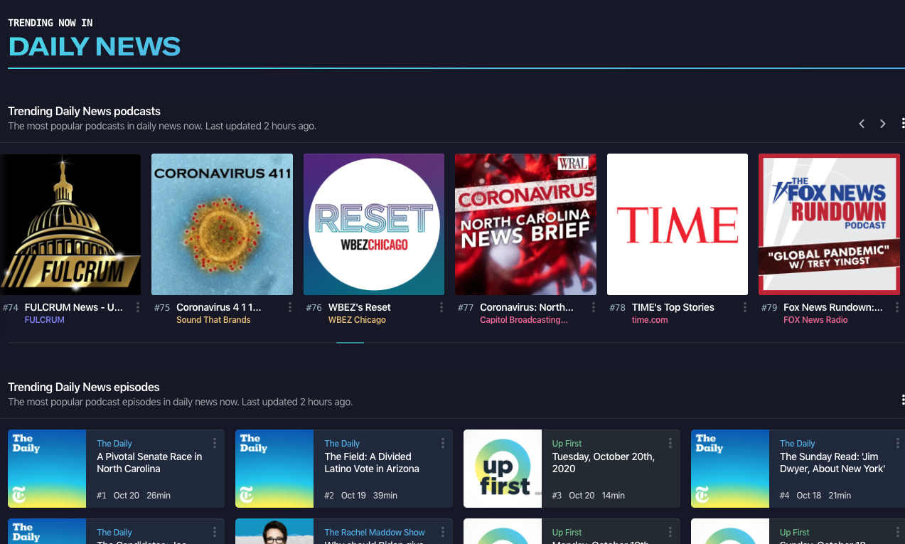Click the Trending Daily News podcasts heading
The width and height of the screenshot is (905, 544).
[84, 111]
